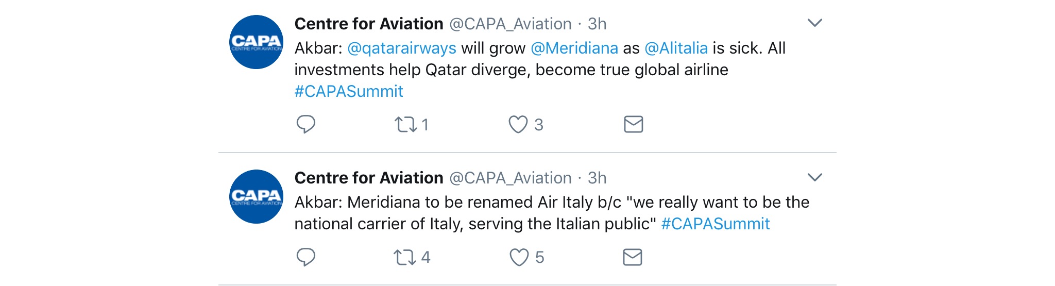
Task: Like the tweet with 5 likes
Action: point(519,257)
